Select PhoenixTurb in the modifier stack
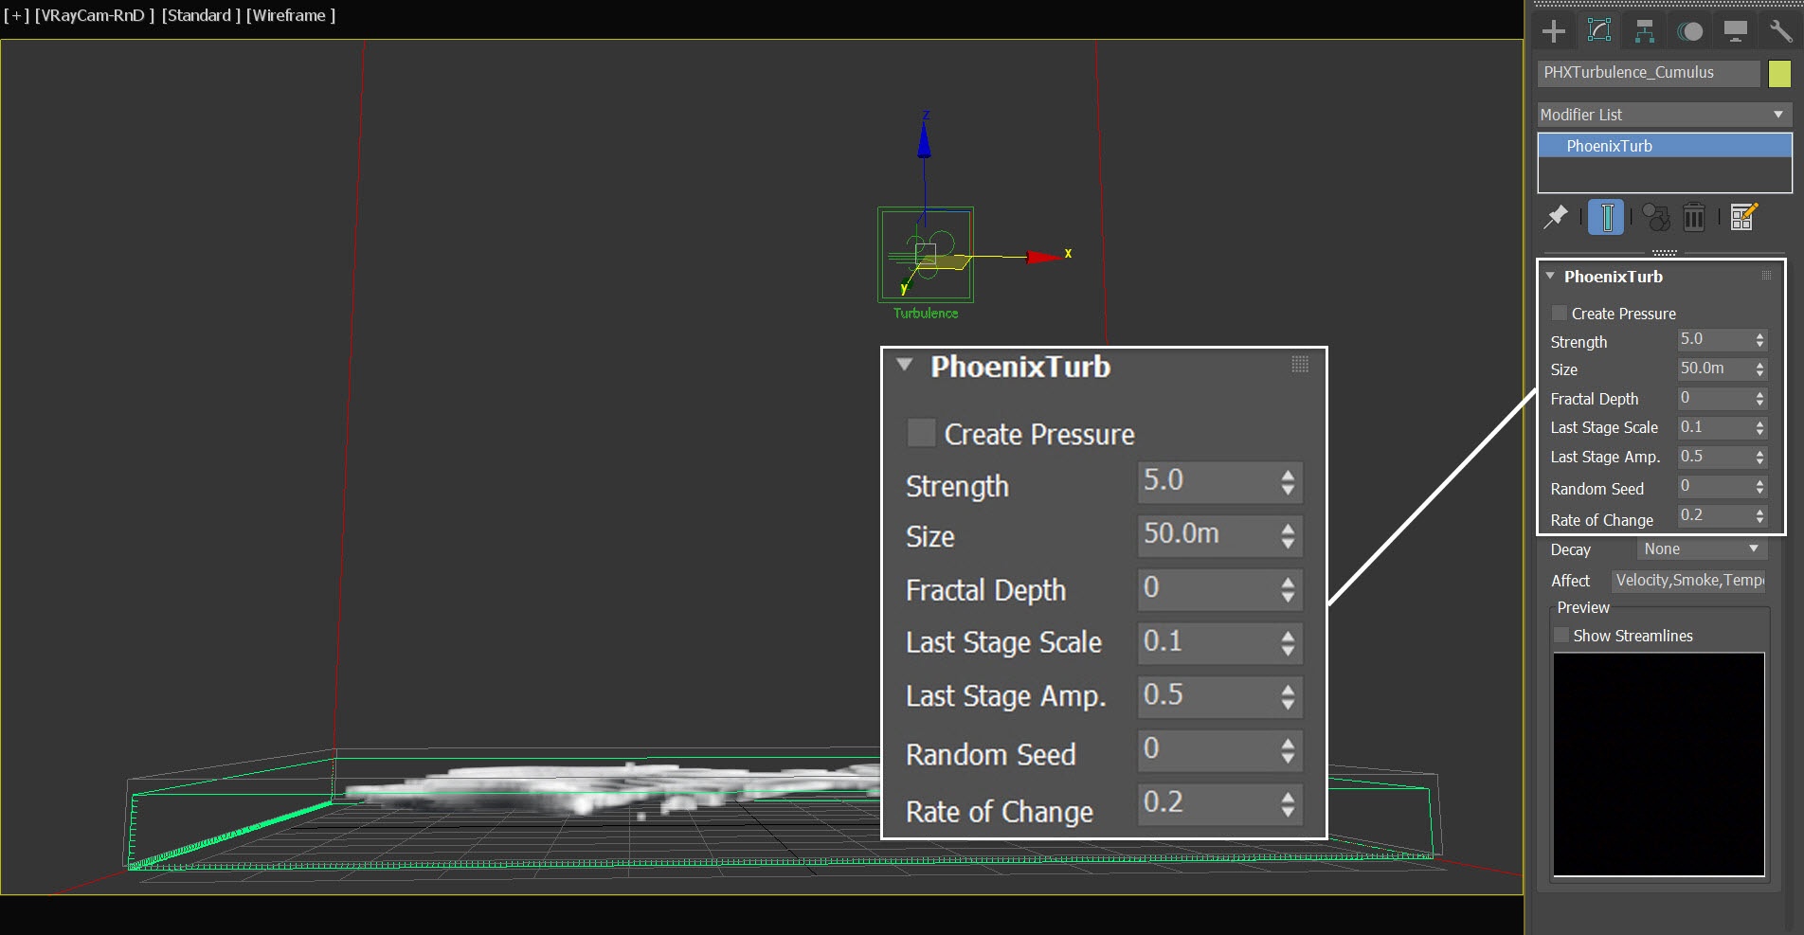Screen dimensions: 1804x935 [x=1665, y=146]
